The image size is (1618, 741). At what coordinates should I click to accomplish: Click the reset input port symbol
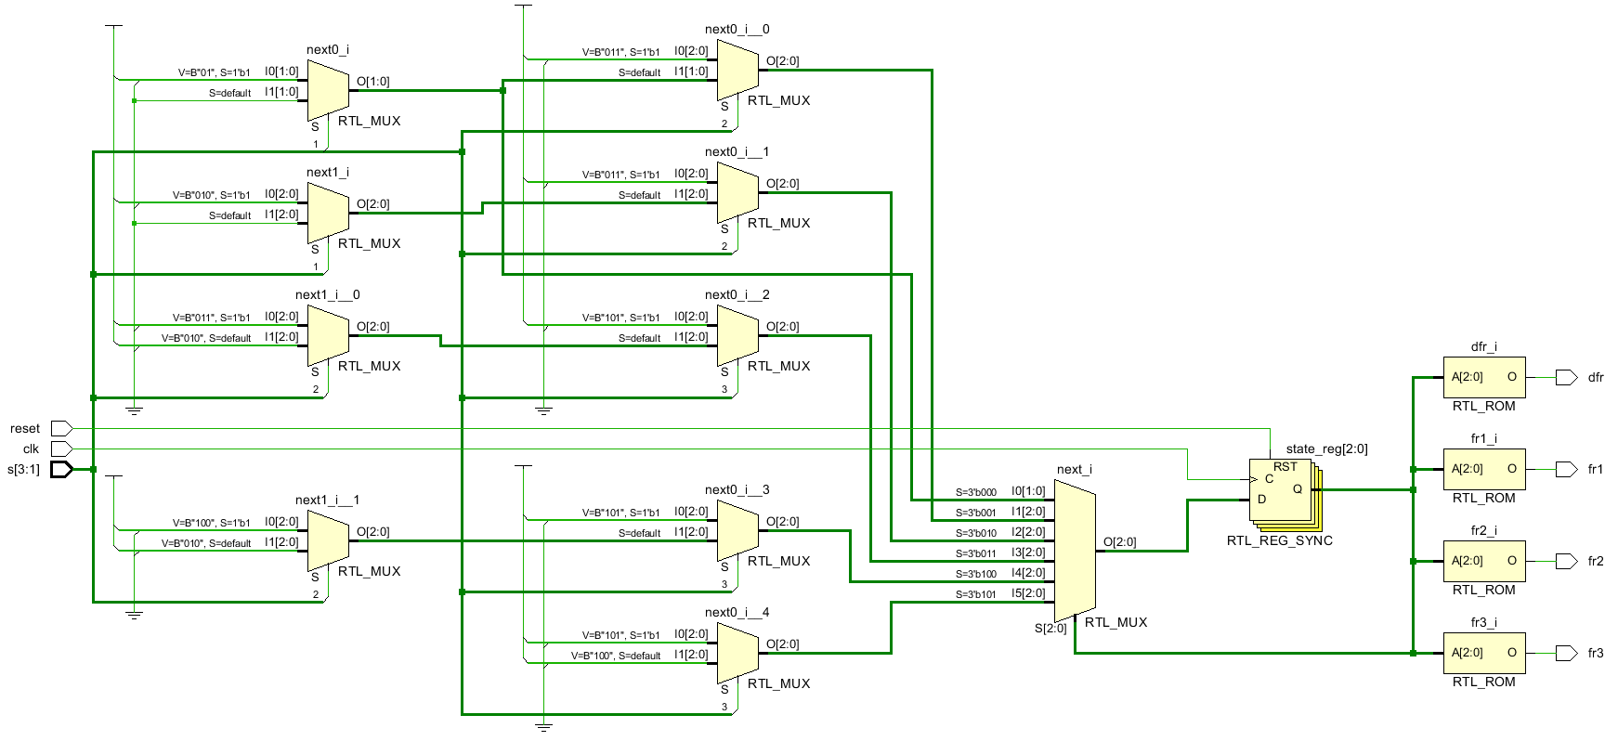pos(61,428)
